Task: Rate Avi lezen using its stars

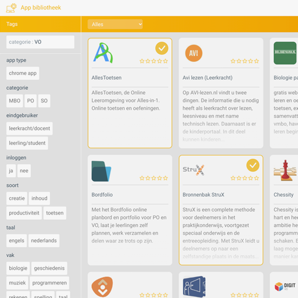Action: [245, 61]
